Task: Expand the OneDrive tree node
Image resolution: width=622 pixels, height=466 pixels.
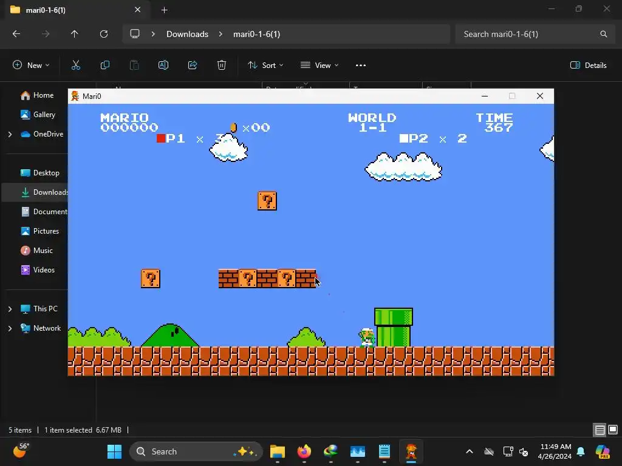Action: [x=10, y=134]
